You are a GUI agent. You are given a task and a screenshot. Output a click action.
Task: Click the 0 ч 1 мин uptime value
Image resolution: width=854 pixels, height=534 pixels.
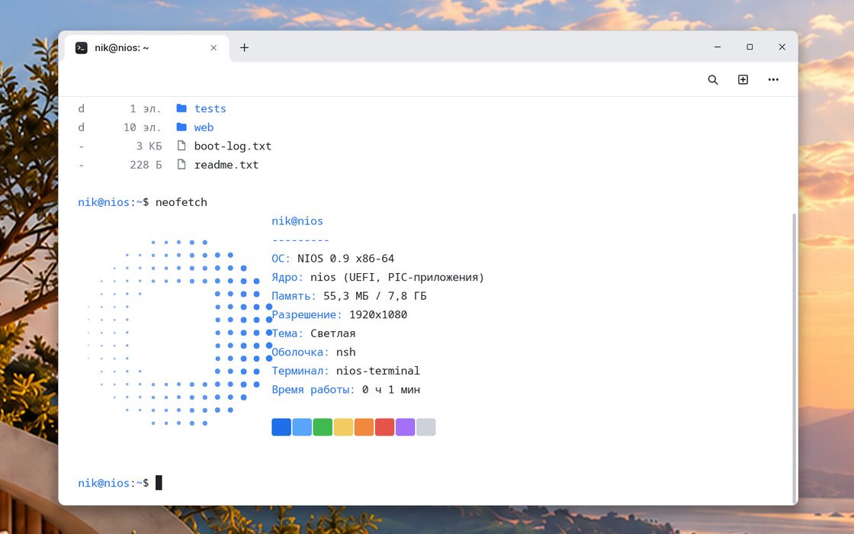391,390
